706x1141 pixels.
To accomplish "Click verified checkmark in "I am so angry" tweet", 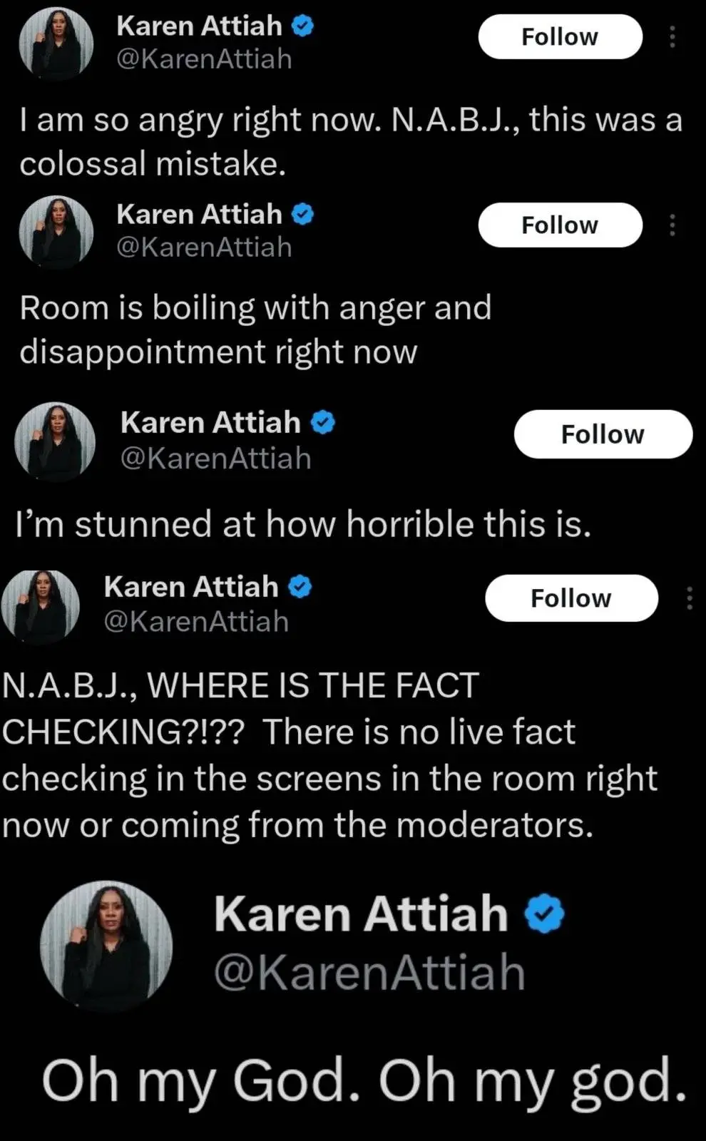I will (304, 27).
